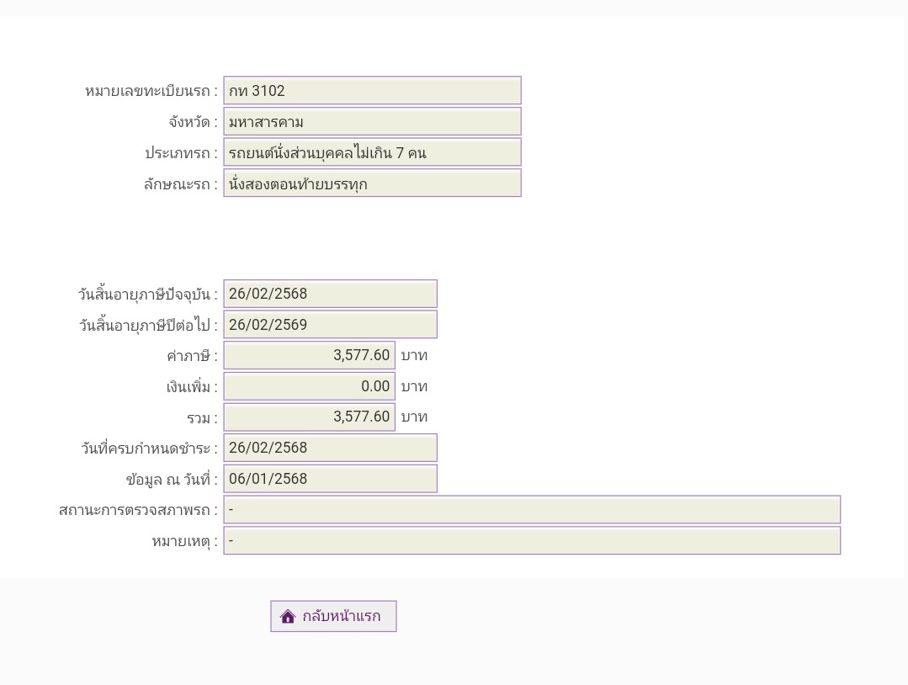Click the province field มหาสารคาม
This screenshot has width=908, height=685.
[x=372, y=121]
